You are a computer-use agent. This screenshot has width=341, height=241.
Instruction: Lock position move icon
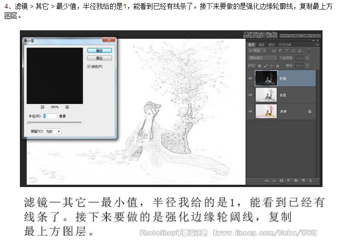coord(271,65)
